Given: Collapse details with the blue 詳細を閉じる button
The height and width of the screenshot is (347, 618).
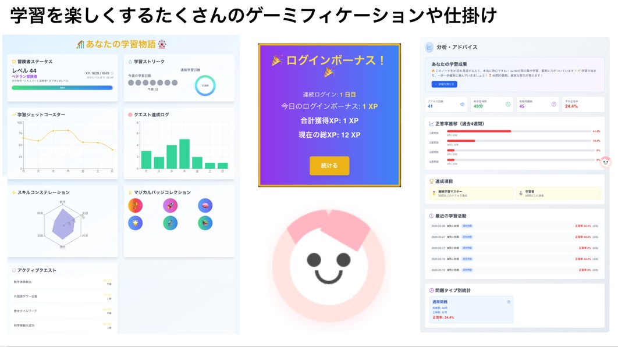Looking at the screenshot, I should pyautogui.click(x=444, y=84).
